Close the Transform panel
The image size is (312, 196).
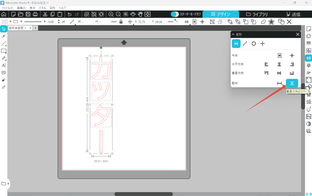pyautogui.click(x=298, y=34)
